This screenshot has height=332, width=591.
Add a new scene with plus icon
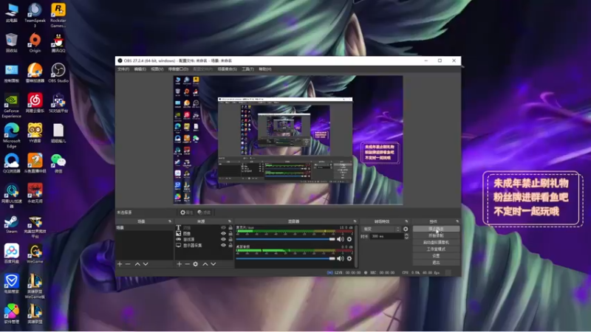pyautogui.click(x=120, y=264)
